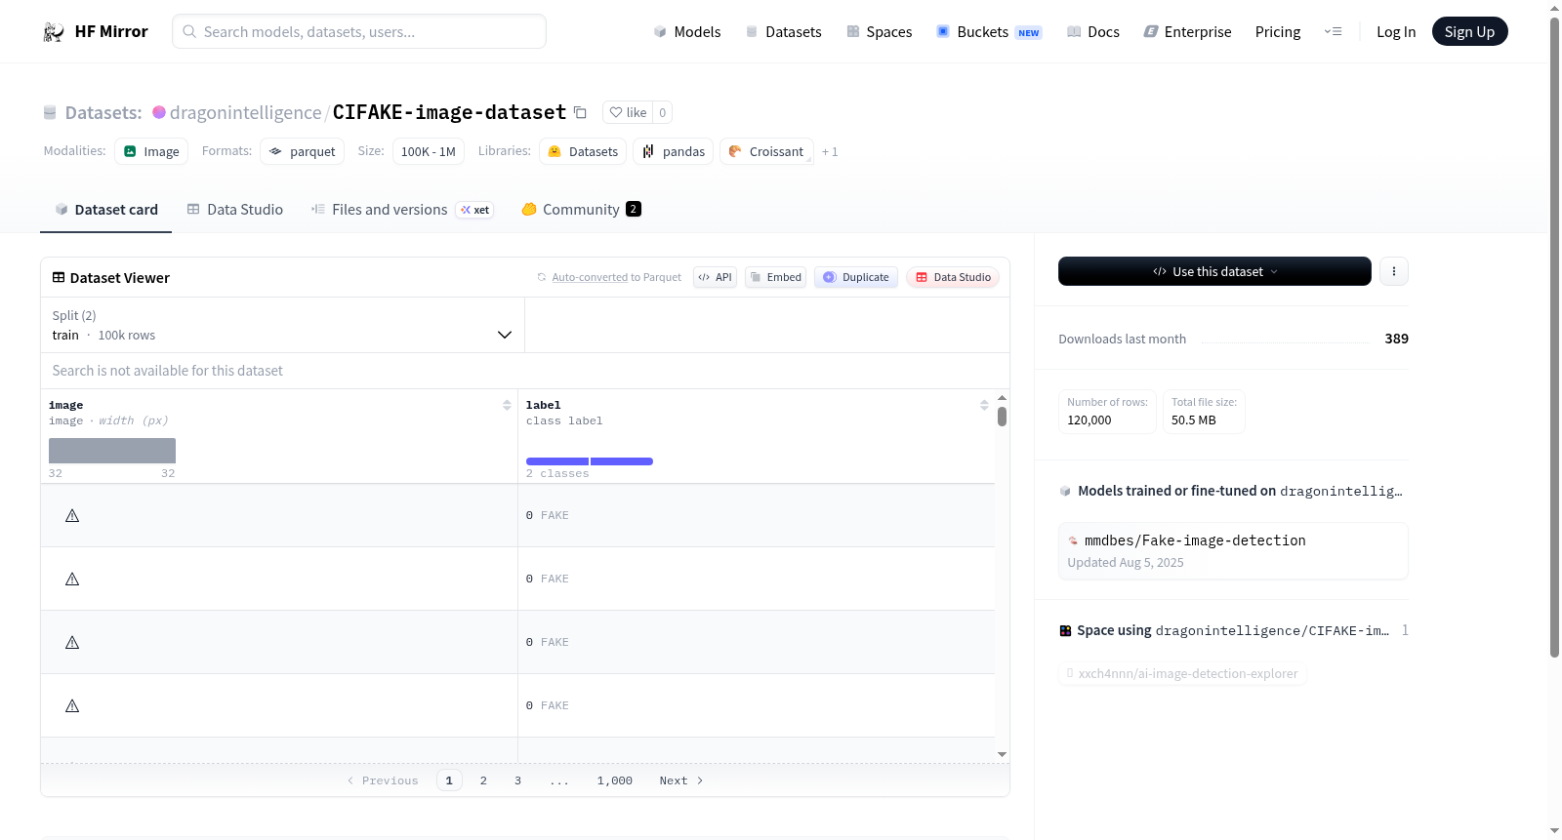This screenshot has width=1562, height=840.
Task: Click the image width histogram bar
Action: coord(112,451)
